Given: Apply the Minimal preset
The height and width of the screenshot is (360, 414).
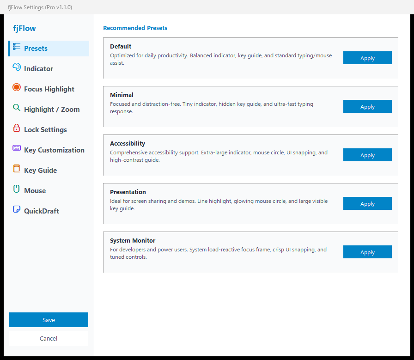Looking at the screenshot, I should pyautogui.click(x=367, y=106).
